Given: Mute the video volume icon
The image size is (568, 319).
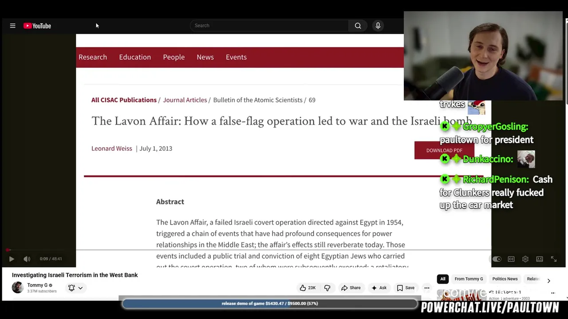Looking at the screenshot, I should pos(27,259).
